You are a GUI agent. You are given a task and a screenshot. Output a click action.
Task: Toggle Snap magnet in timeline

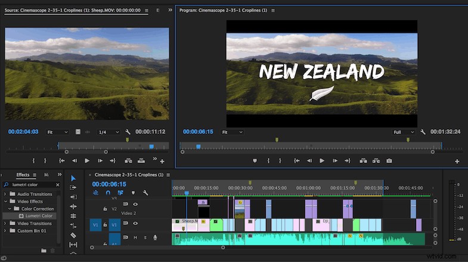click(x=108, y=193)
